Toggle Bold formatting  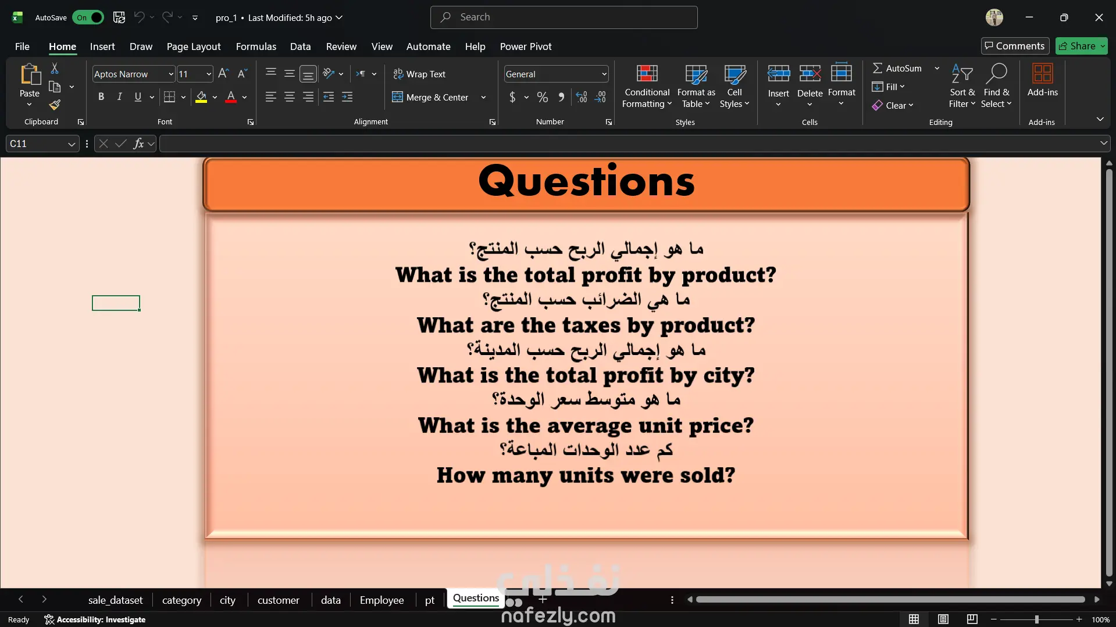[x=101, y=97]
